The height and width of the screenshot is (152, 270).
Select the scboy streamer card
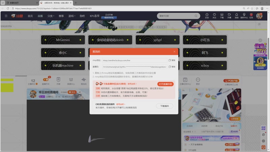pos(205,66)
